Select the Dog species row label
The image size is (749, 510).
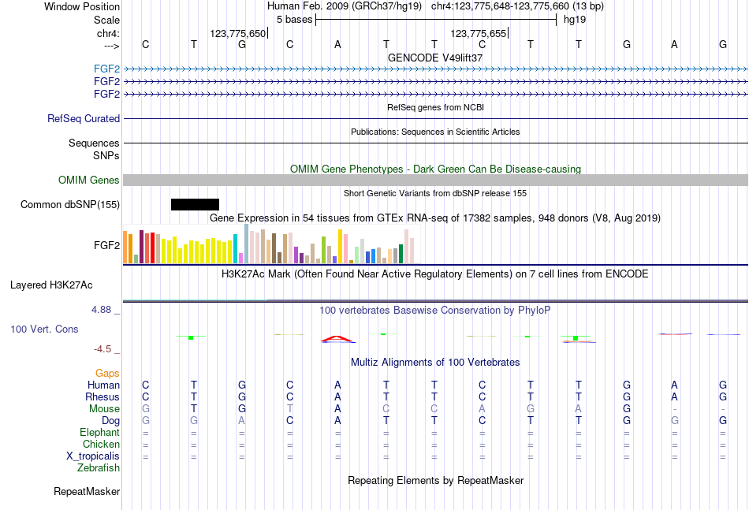pos(111,420)
